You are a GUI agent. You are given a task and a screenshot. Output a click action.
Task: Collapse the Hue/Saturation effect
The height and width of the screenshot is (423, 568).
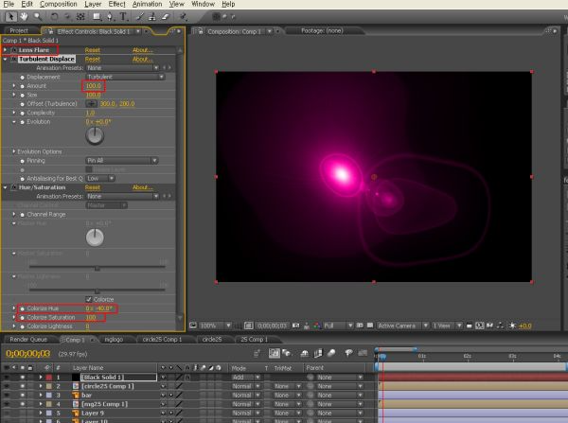point(5,187)
